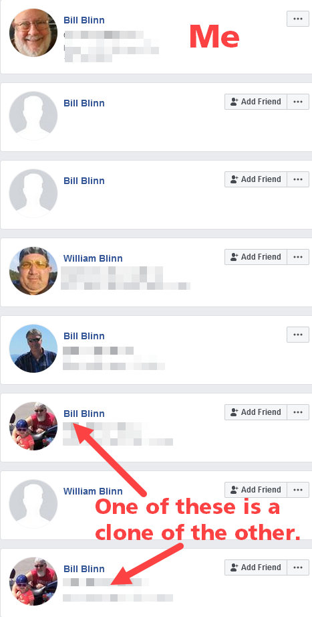Add second photoless Bill Blinn as friend
312x617 pixels.
pyautogui.click(x=256, y=179)
